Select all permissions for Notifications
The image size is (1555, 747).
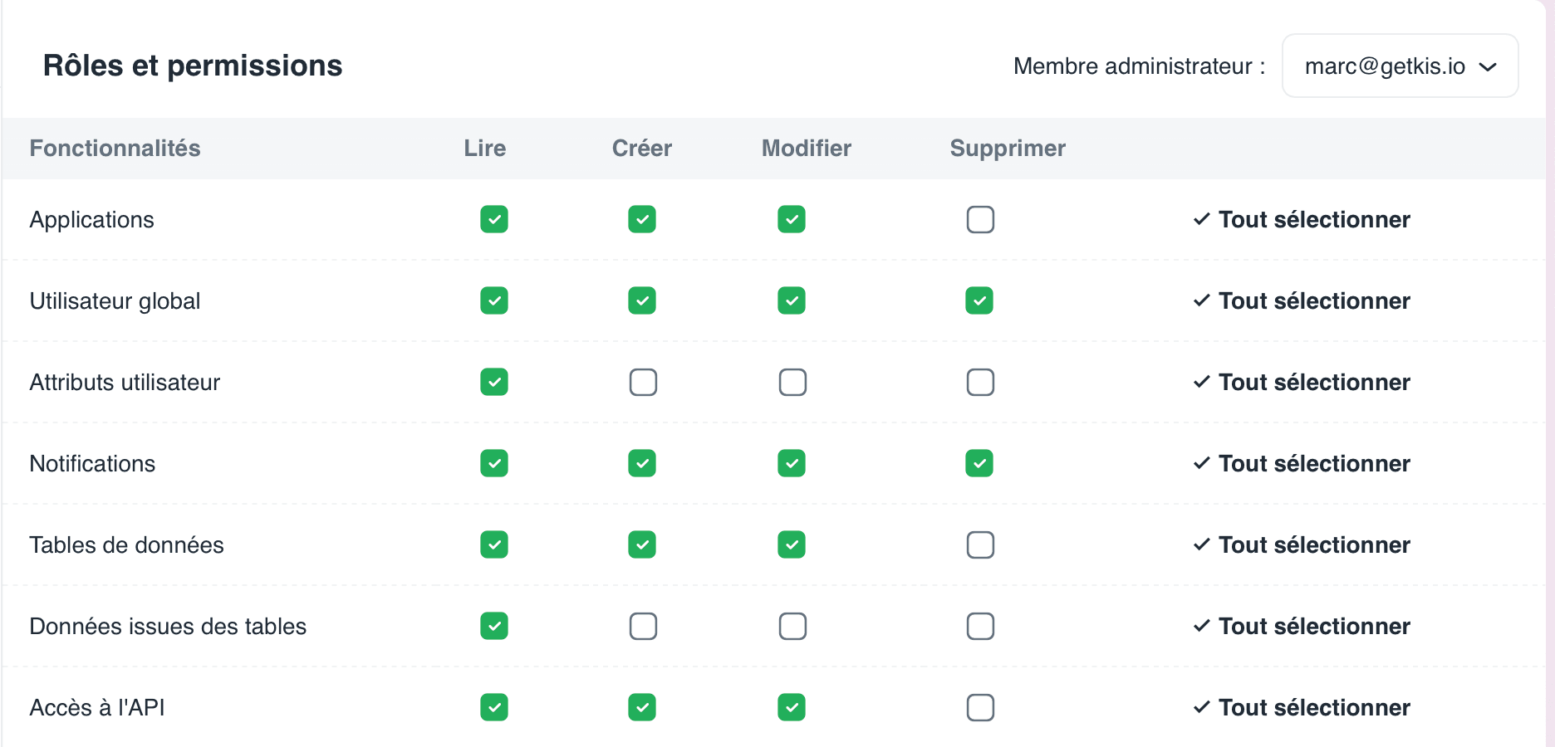(x=1302, y=463)
